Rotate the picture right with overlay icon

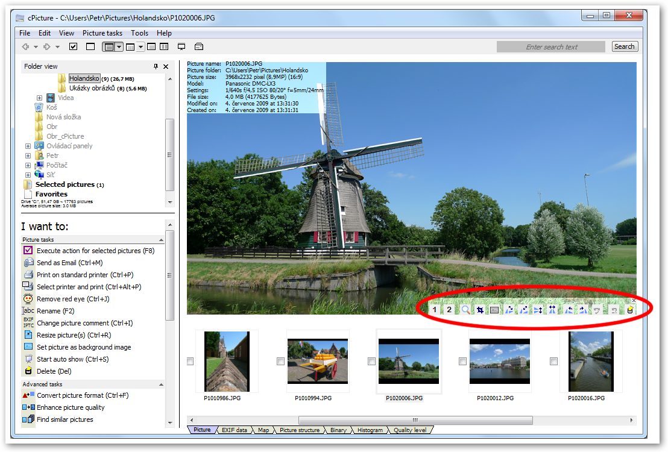click(x=583, y=310)
